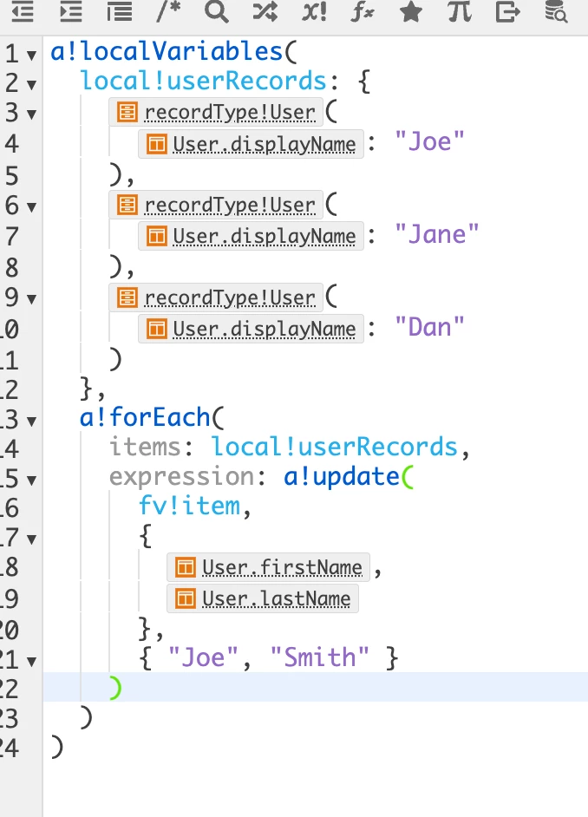Image resolution: width=588 pixels, height=817 pixels.
Task: Click local!userRecords in the items line
Action: point(334,447)
